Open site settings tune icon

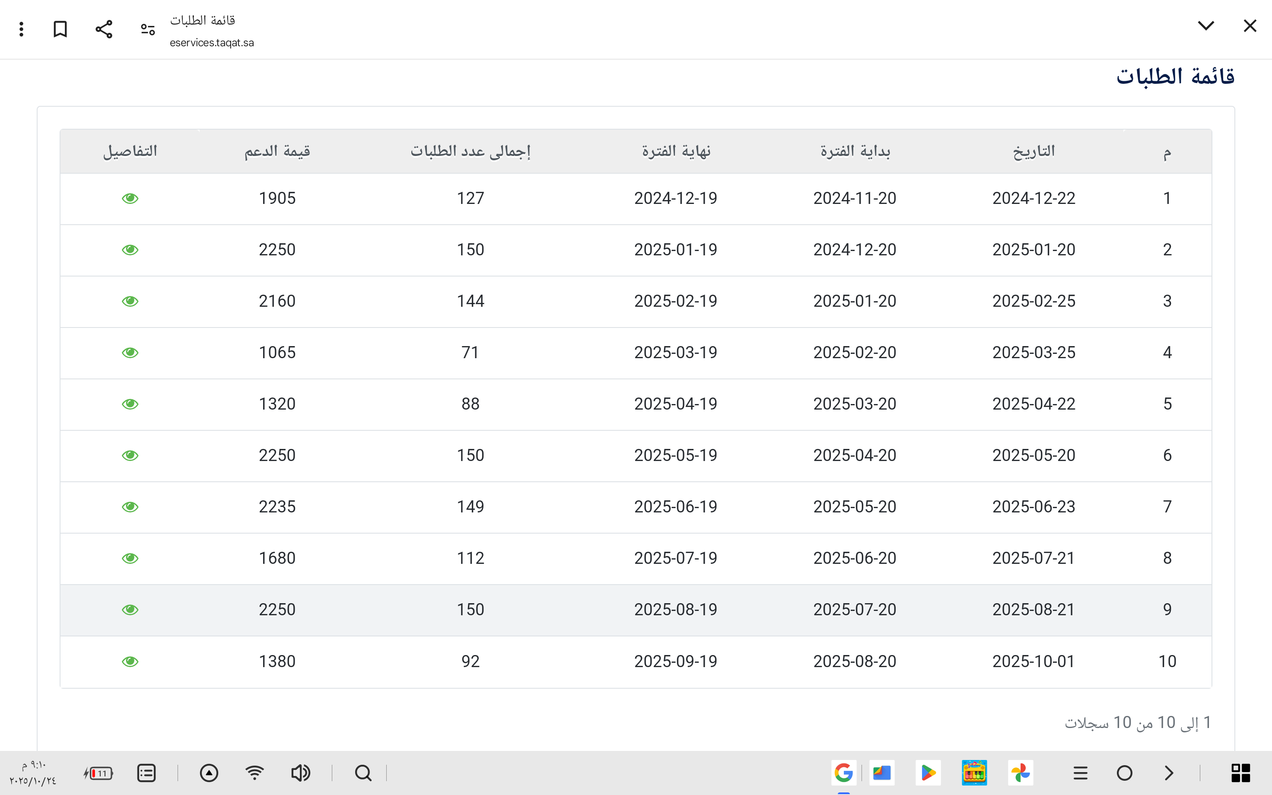(148, 29)
